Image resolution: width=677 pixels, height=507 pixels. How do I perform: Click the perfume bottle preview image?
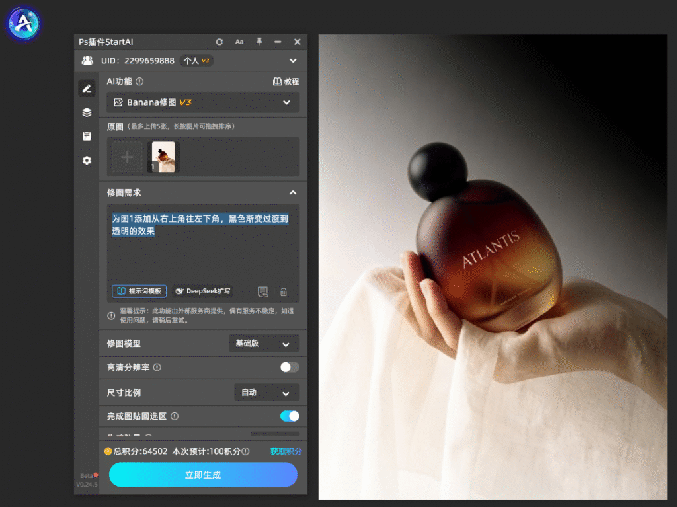493,267
